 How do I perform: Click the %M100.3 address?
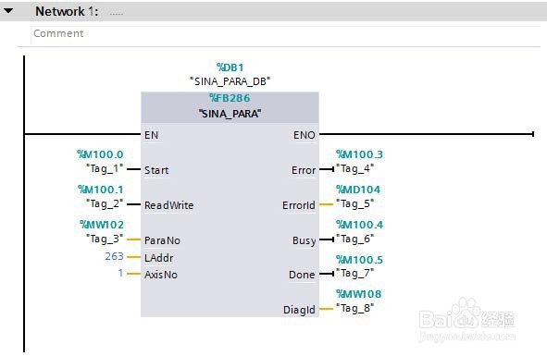359,154
